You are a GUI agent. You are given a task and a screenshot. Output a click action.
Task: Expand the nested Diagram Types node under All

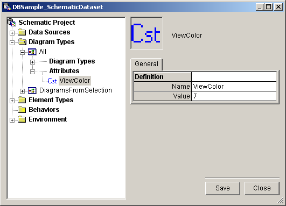click(x=32, y=62)
